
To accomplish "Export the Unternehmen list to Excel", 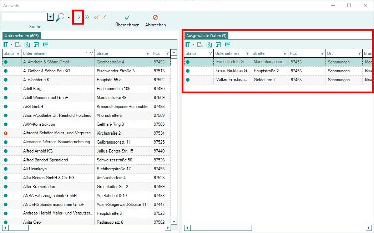I will pyautogui.click(x=27, y=45).
